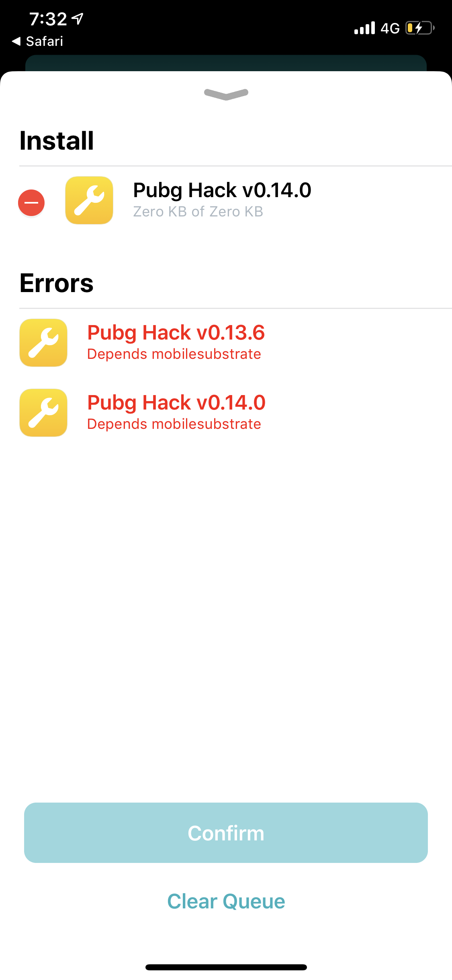Select the Pubg Hack v0.14.0 install title

(x=222, y=190)
